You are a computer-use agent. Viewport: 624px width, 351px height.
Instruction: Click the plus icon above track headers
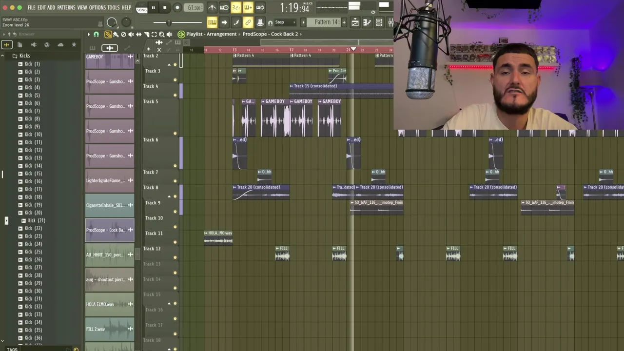coord(149,49)
